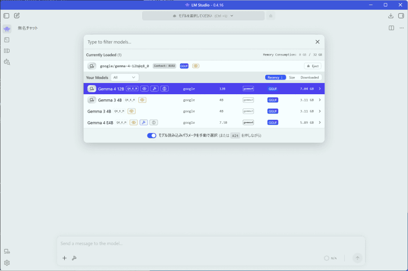Open the link icon above the settings gear
Screen dimensions: 408x271
(7, 252)
